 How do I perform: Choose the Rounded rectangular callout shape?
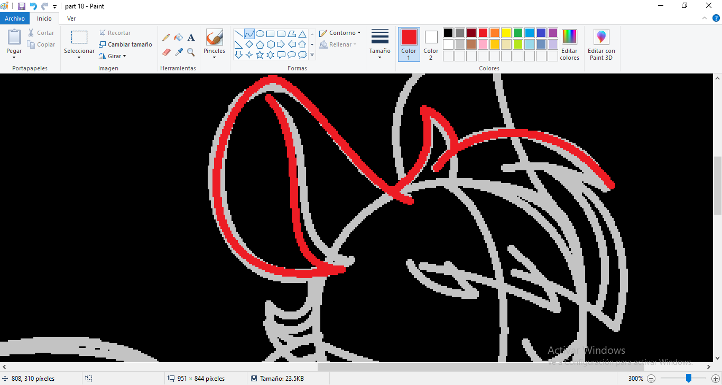pyautogui.click(x=281, y=55)
